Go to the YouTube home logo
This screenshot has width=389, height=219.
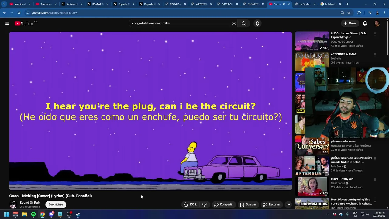click(24, 23)
